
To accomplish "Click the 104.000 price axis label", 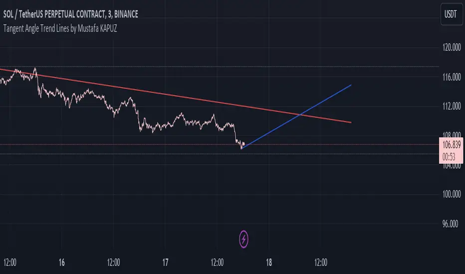I will click(452, 165).
